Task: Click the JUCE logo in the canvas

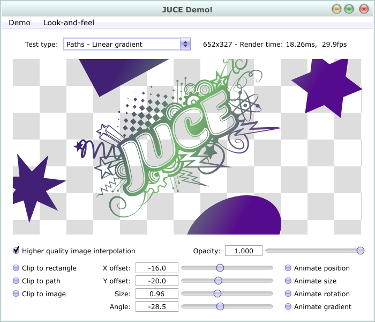Action: pos(177,139)
